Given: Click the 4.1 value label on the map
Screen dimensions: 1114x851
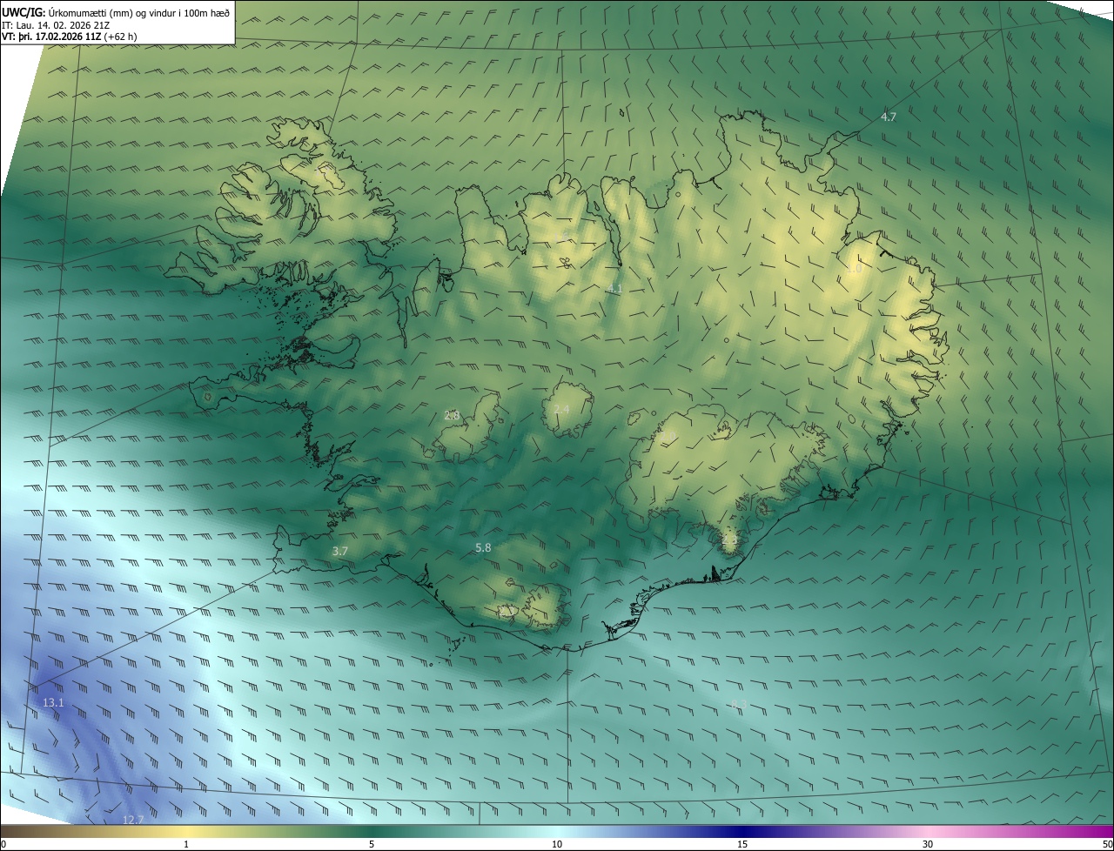Looking at the screenshot, I should [x=614, y=289].
